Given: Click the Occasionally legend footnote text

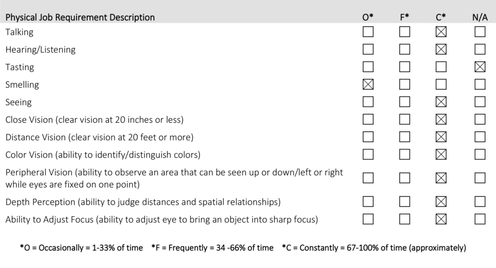Looking at the screenshot, I should point(81,248).
